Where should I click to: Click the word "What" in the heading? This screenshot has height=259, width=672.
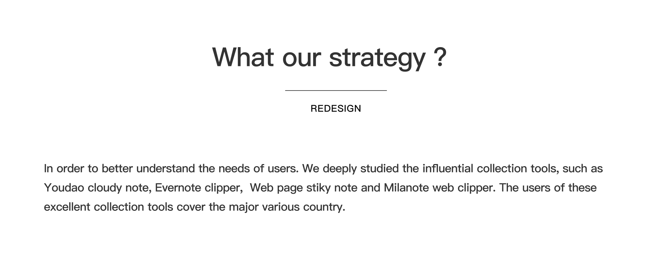243,57
